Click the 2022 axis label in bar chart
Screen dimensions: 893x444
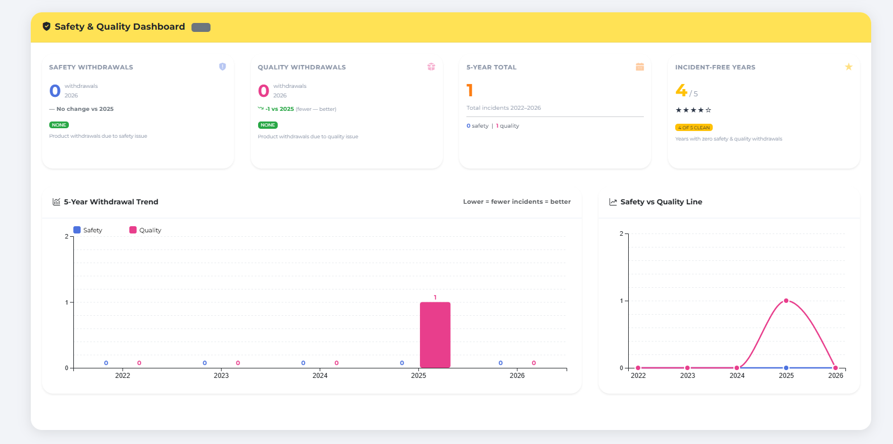(x=123, y=376)
